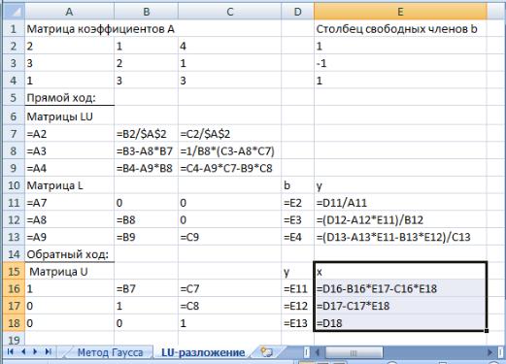Click cell with formula =C8 in row 17
This screenshot has height=364, width=506.
pos(229,306)
